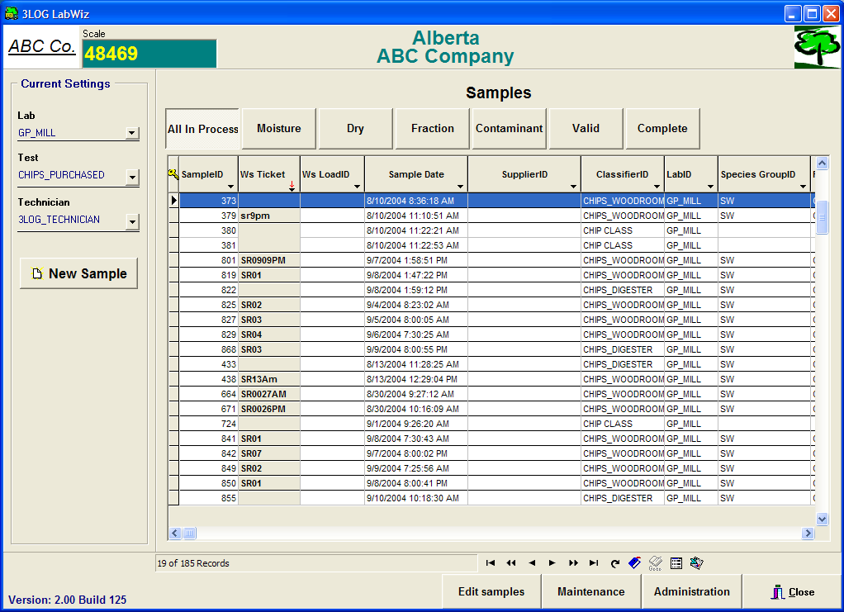Click the green tree logo
The image size is (844, 612).
[x=816, y=47]
